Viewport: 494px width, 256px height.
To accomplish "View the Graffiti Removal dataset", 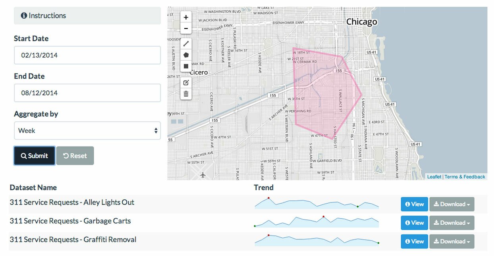I will coord(415,241).
